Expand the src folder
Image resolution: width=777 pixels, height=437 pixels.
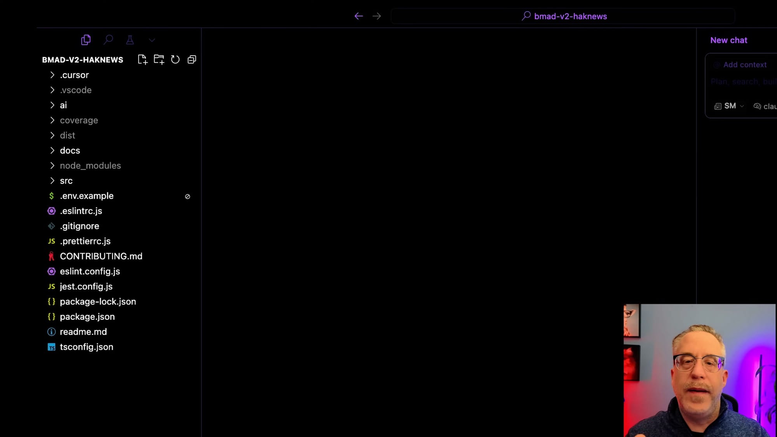click(66, 181)
